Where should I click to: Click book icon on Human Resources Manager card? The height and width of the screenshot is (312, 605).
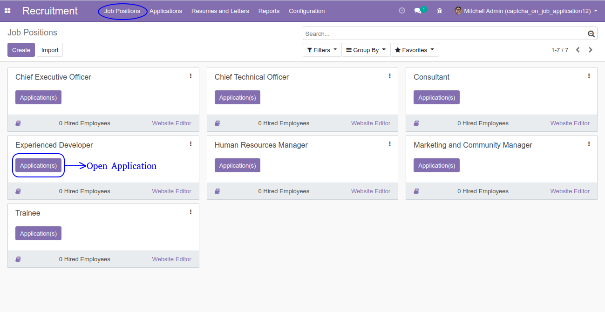point(218,191)
